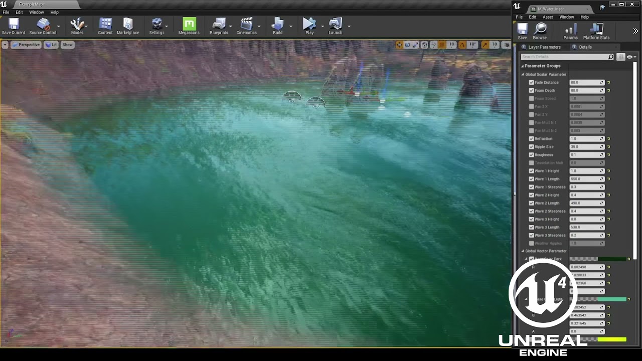Viewport: 642px width, 361px height.
Task: Enable the Tesselation Mult parameter
Action: point(531,163)
